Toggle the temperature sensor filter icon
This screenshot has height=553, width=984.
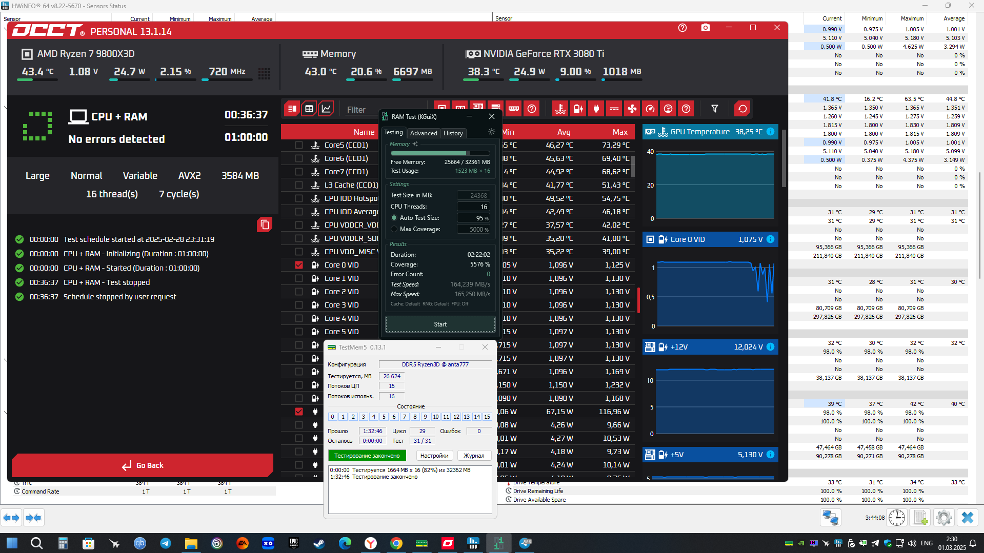560,109
